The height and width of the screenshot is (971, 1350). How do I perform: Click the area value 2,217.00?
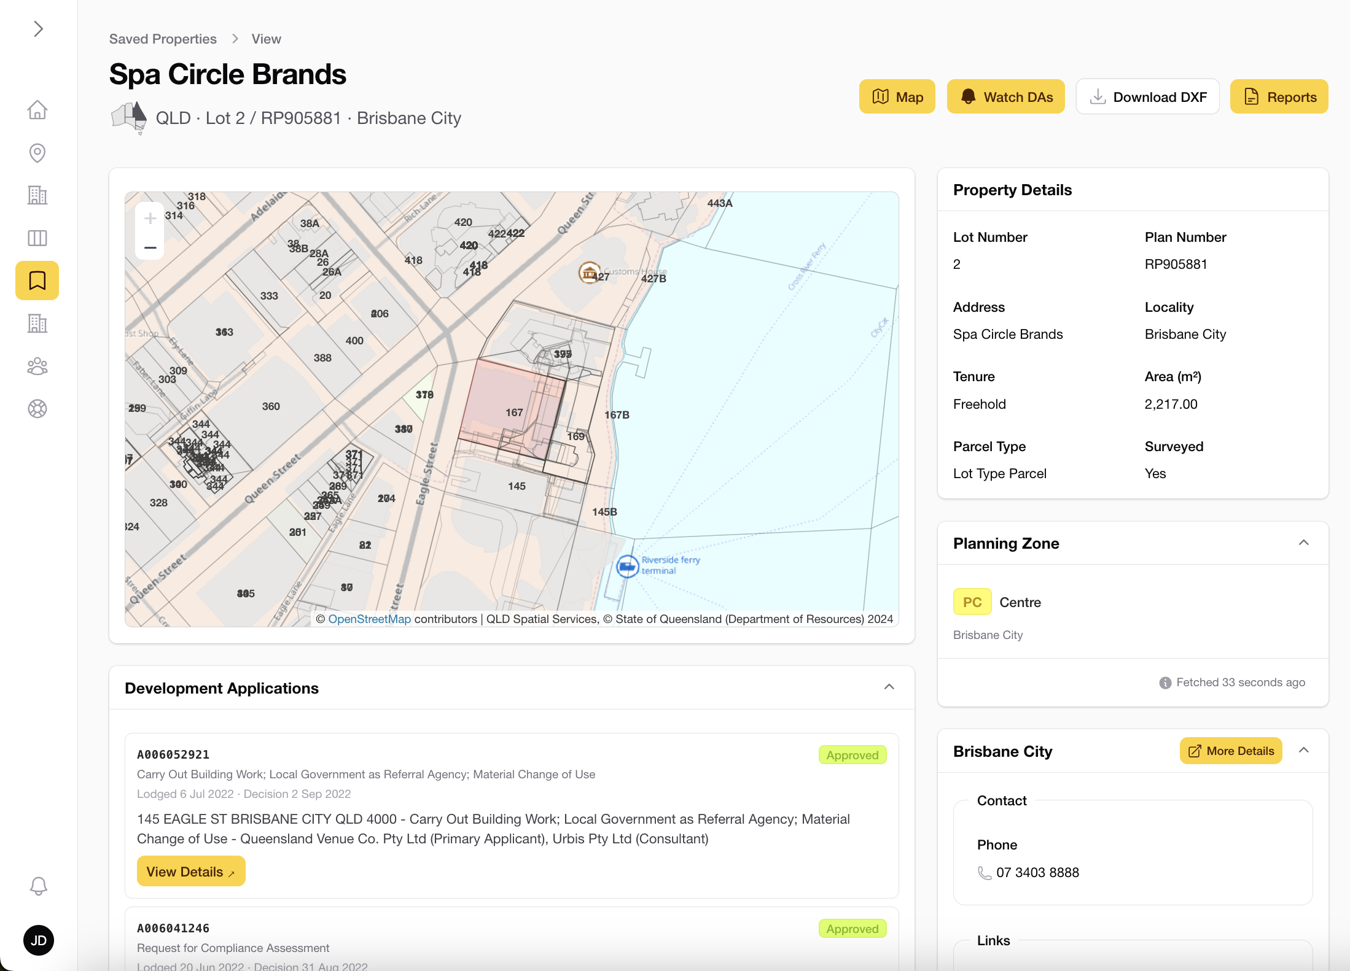point(1171,404)
